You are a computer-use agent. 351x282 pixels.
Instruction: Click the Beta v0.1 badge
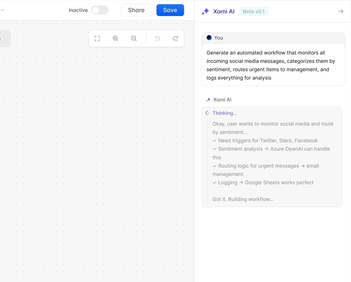click(x=254, y=11)
